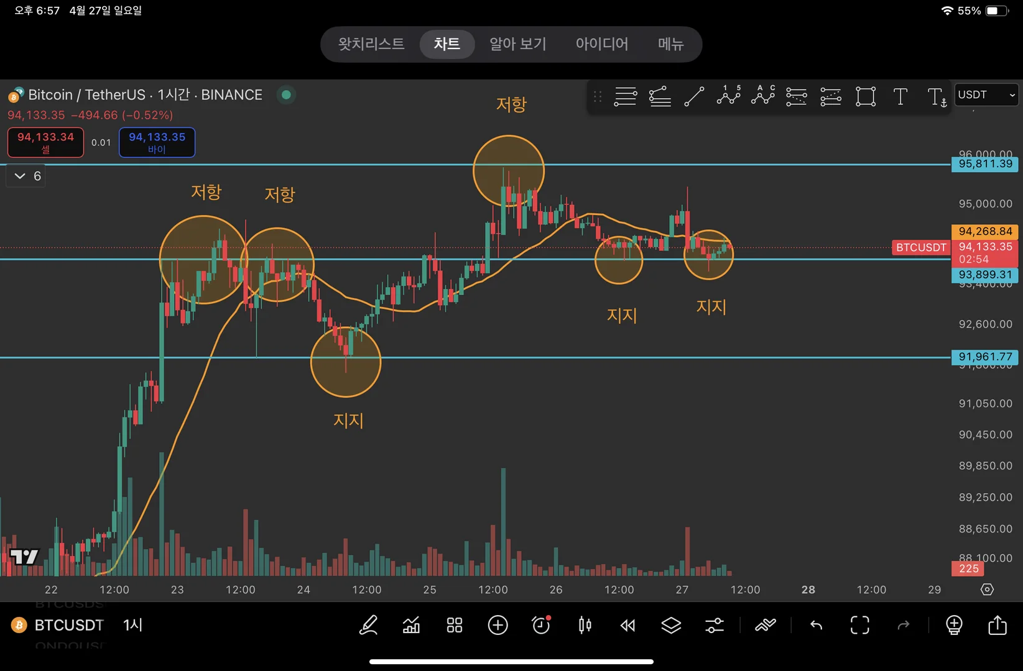The image size is (1023, 671).
Task: Select the rectangle shape tool
Action: [866, 96]
